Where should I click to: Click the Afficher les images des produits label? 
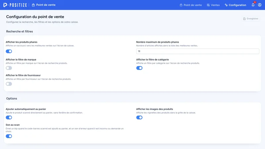[x=154, y=109]
